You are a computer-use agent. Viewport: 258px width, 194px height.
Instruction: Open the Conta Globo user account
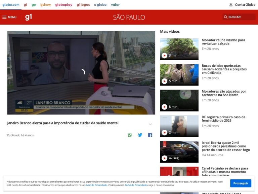coord(242,5)
